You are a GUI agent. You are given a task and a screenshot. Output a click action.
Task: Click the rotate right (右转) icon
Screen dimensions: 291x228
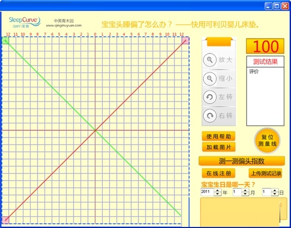coord(210,115)
